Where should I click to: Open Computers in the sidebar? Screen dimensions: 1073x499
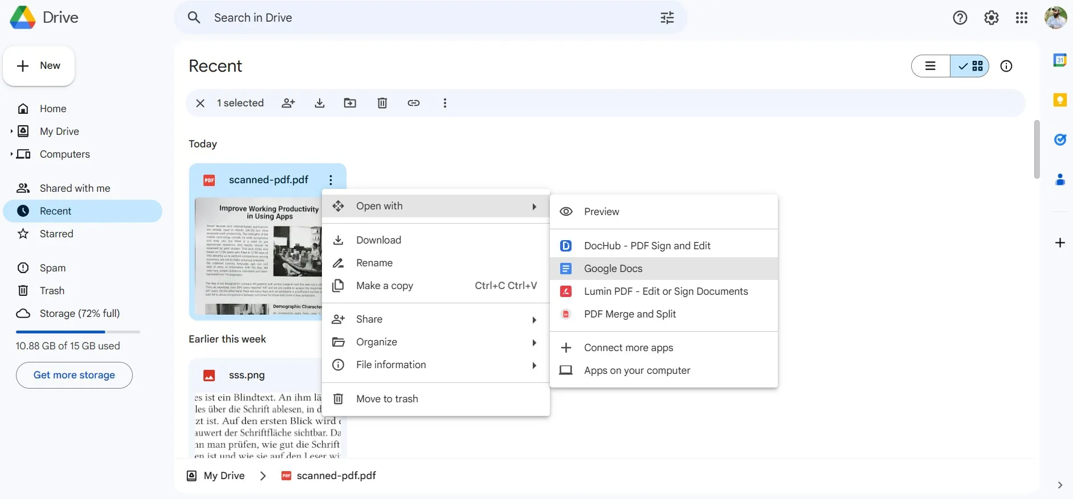click(x=83, y=154)
